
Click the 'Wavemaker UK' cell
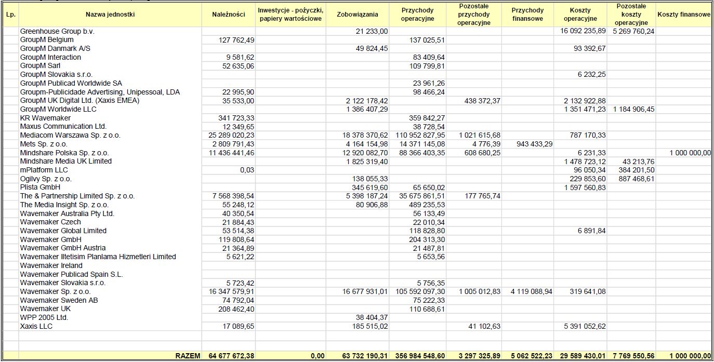[x=45, y=309]
